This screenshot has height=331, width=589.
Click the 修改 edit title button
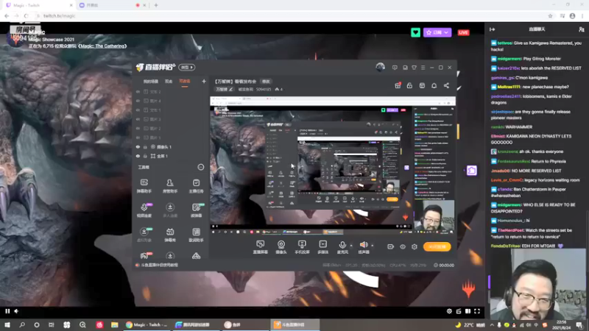(x=266, y=82)
